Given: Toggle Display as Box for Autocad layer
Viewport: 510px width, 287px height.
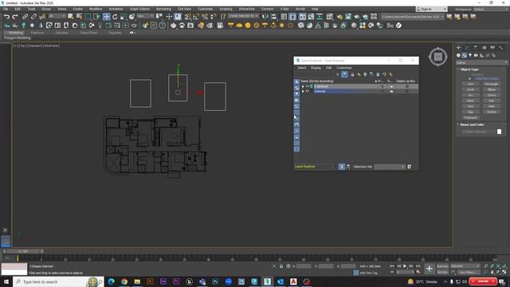Looking at the screenshot, I should pos(407,91).
